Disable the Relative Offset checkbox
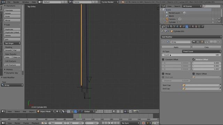Image resolution: width=223 pixels, height=125 pixels. coord(194,59)
